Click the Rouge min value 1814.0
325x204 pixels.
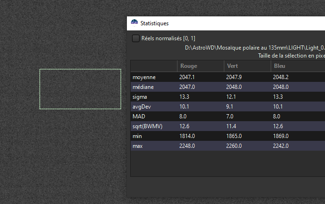[187, 136]
